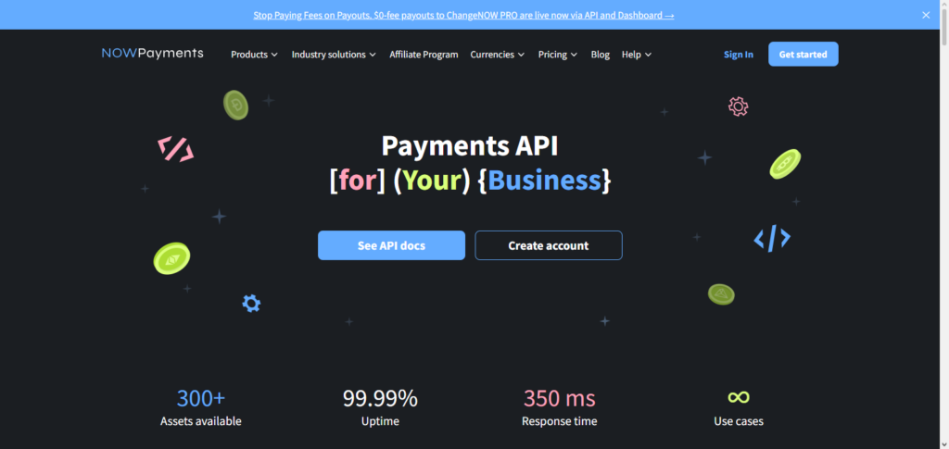Click the infinity symbol above Use cases
The image size is (949, 449).
point(739,397)
